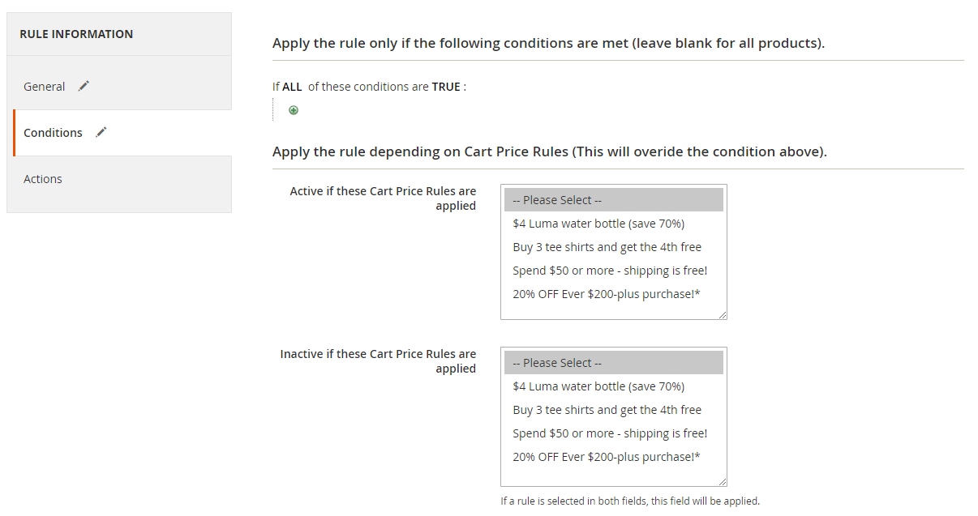Click the ALL aggregator link
The height and width of the screenshot is (516, 978).
point(292,87)
